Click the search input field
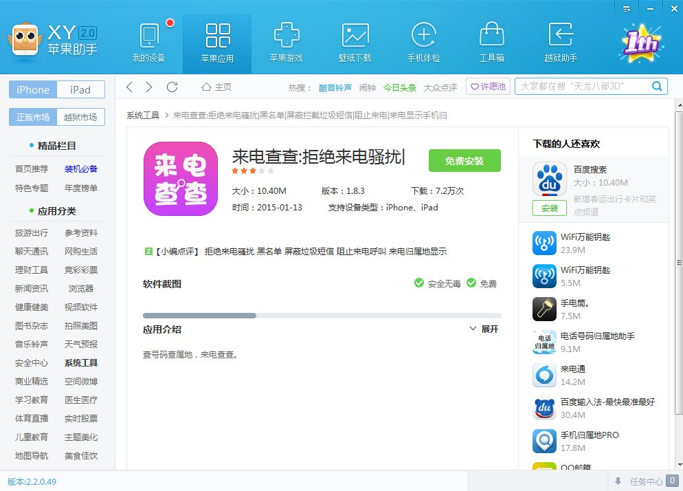This screenshot has height=491, width=683. (583, 87)
